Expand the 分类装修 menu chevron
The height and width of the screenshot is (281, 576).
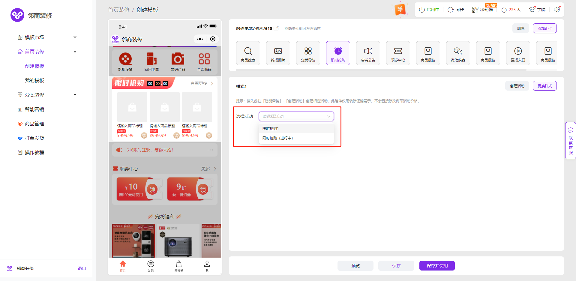click(75, 95)
